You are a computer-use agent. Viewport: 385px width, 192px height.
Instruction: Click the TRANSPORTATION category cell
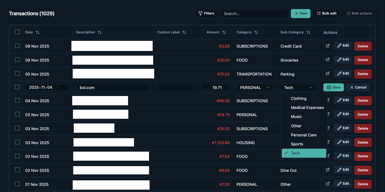pos(254,74)
